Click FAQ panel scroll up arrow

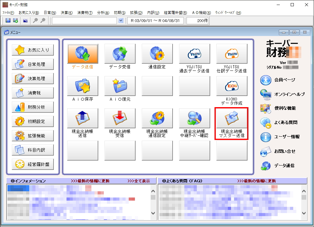tap(304, 191)
